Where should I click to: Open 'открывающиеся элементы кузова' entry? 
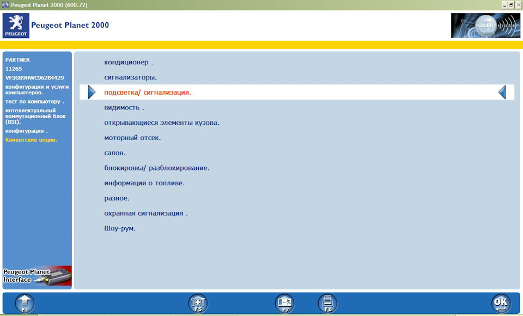[x=162, y=123]
